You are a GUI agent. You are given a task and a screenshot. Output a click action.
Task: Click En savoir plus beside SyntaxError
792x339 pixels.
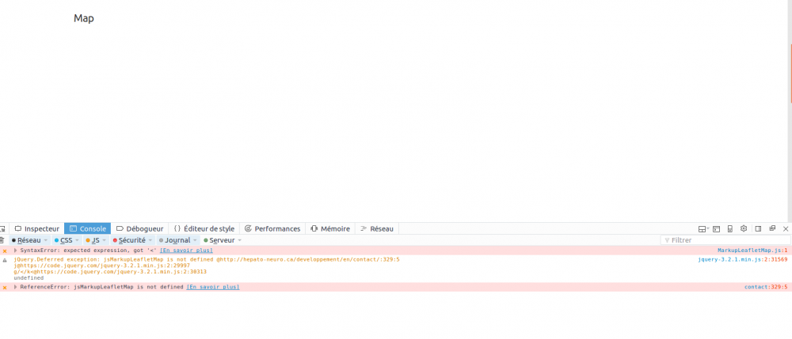[186, 250]
